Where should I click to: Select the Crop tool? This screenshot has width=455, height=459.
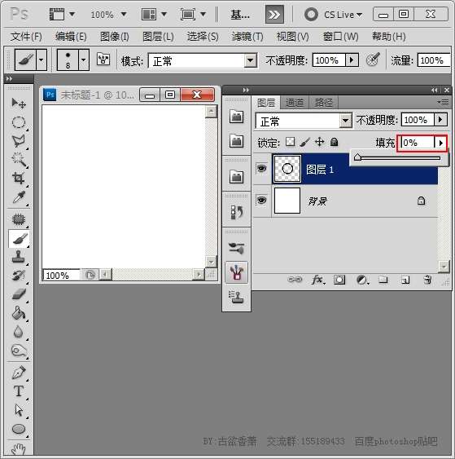point(19,179)
